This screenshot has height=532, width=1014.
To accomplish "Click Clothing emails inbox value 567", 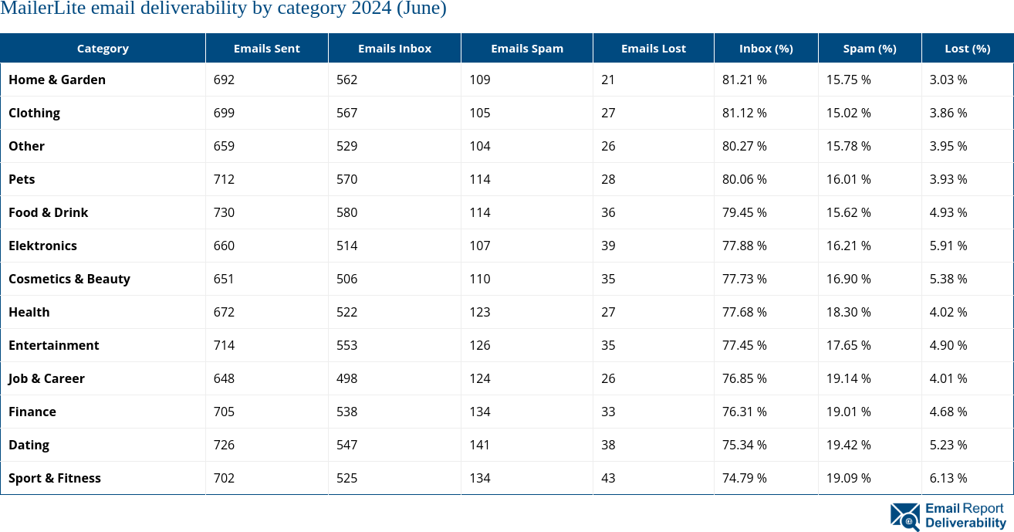I will pos(347,113).
